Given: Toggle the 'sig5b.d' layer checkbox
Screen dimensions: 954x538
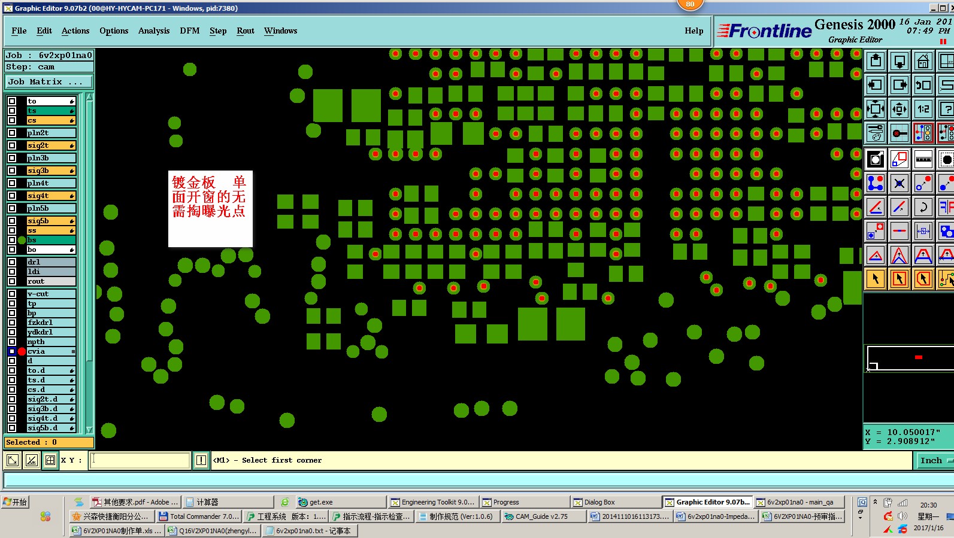Looking at the screenshot, I should coord(12,428).
